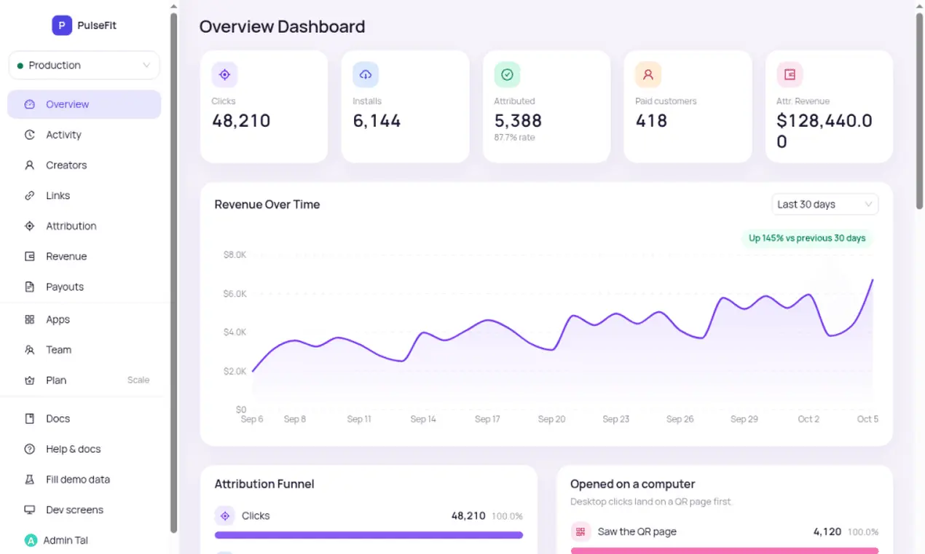Screen dimensions: 925x554
Task: Select the Creators person icon
Action: coord(30,165)
